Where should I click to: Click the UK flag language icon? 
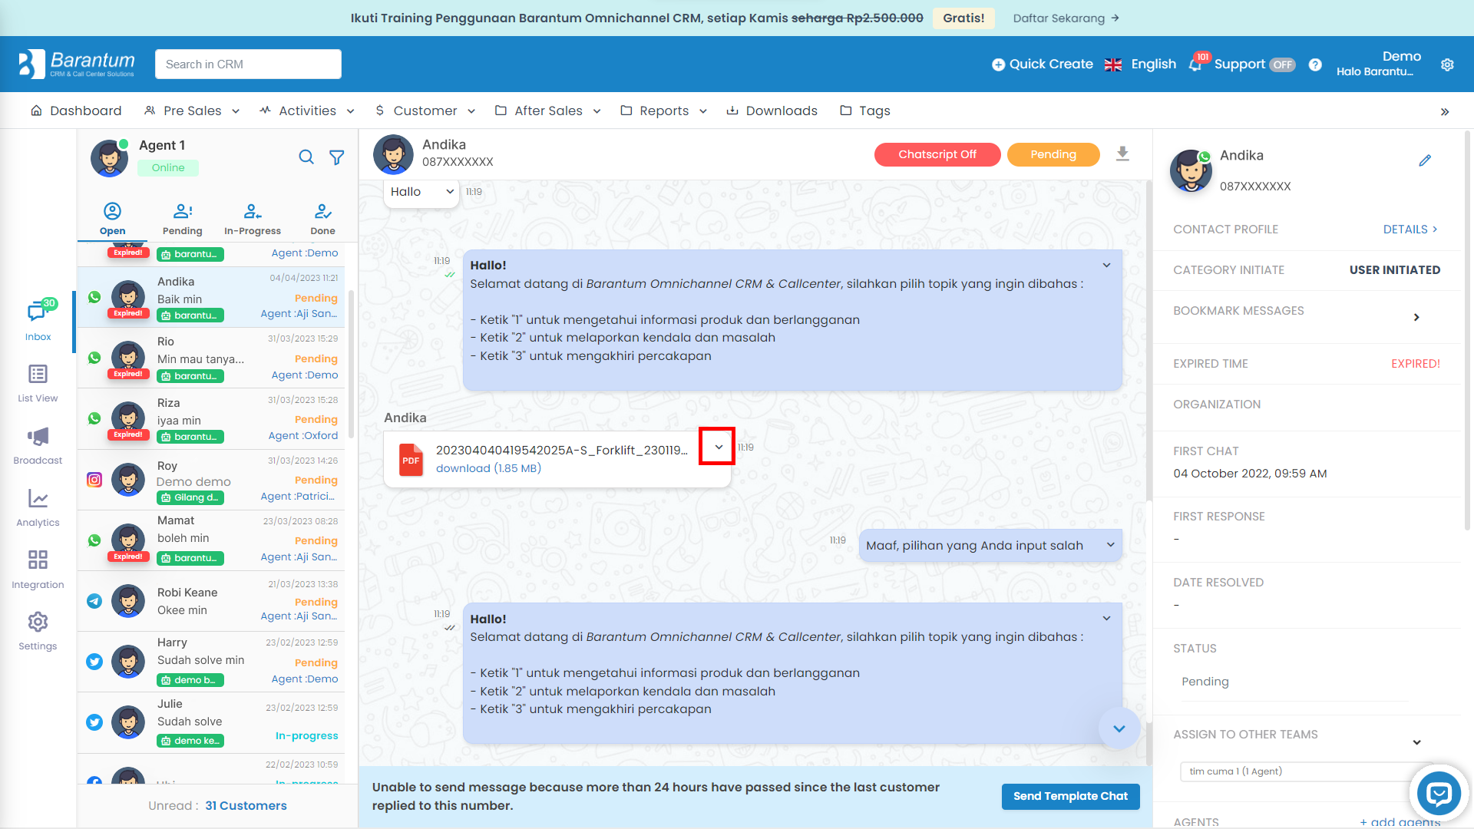(1113, 64)
